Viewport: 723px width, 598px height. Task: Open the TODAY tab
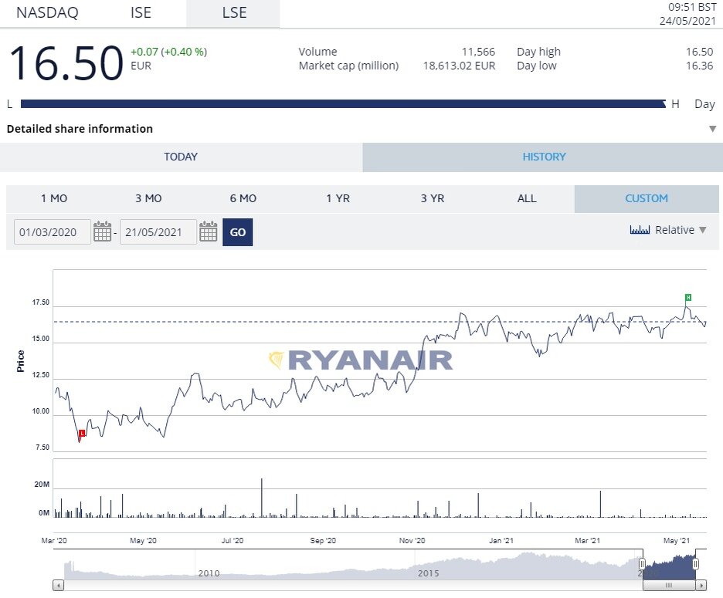181,157
